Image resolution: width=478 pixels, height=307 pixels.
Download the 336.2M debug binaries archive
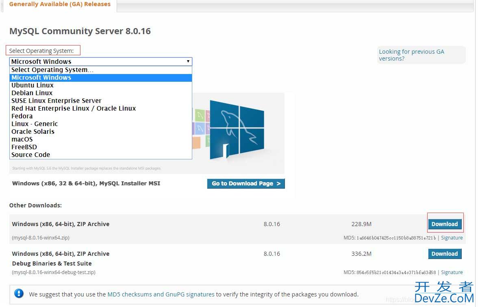click(445, 254)
